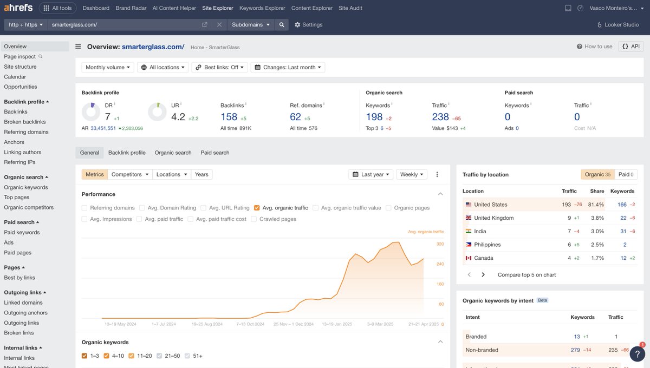Uncheck the 1–3 keyword positions checkbox
Screen dimensions: 650x368
[x=84, y=356]
